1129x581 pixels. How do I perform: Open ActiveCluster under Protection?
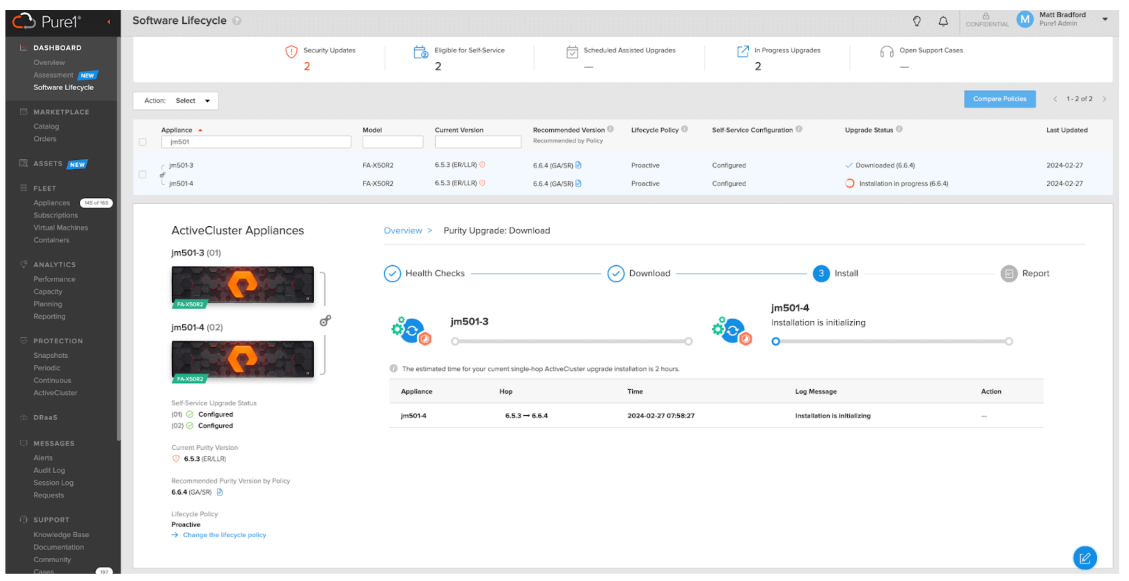(x=55, y=392)
